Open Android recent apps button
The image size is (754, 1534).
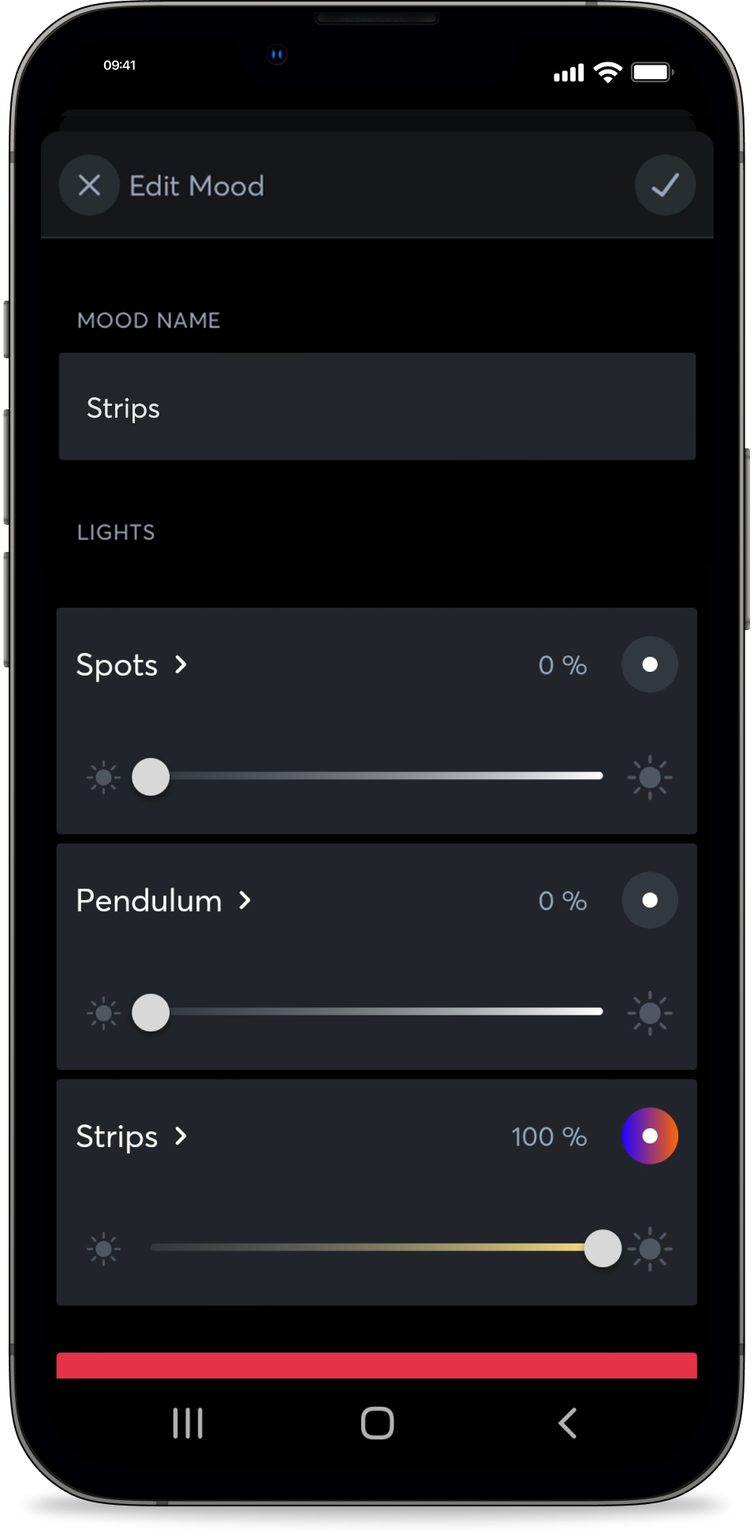tap(188, 1423)
